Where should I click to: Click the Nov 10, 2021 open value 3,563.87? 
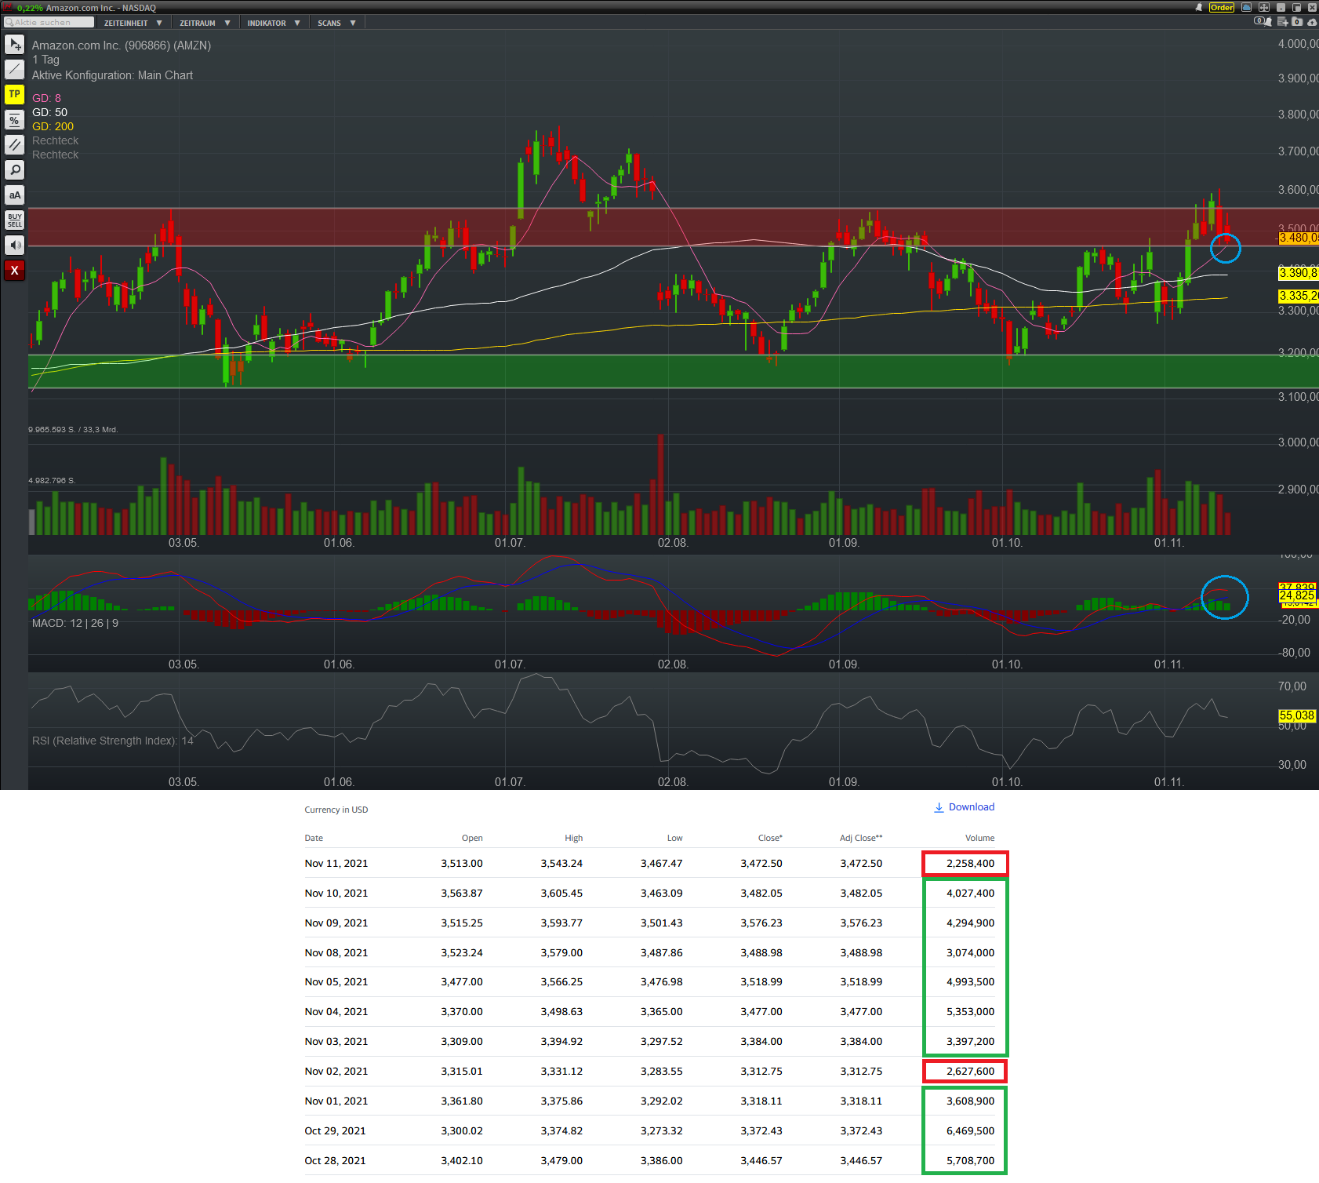coord(462,894)
